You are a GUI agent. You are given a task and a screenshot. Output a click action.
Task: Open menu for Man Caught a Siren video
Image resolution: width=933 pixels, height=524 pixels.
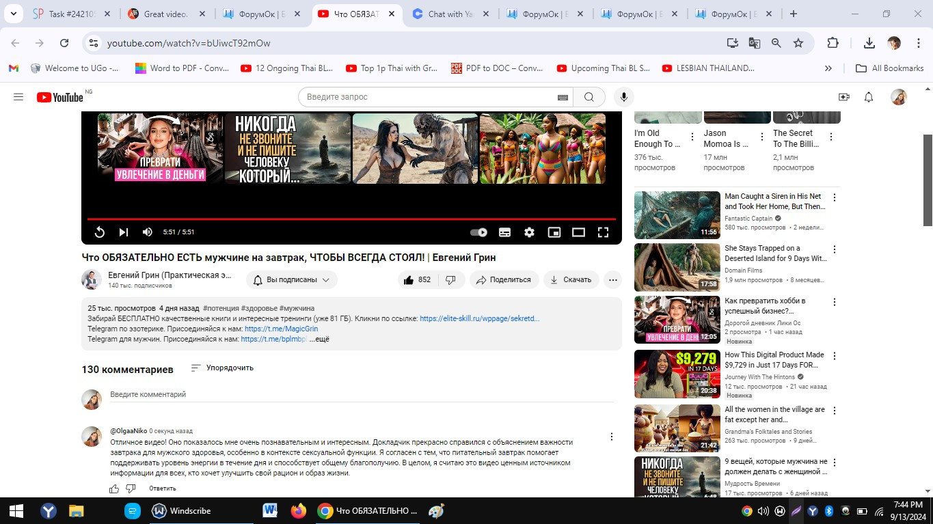click(834, 197)
